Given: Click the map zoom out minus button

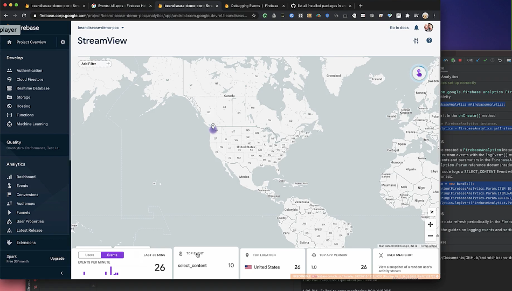Looking at the screenshot, I should 430,235.
